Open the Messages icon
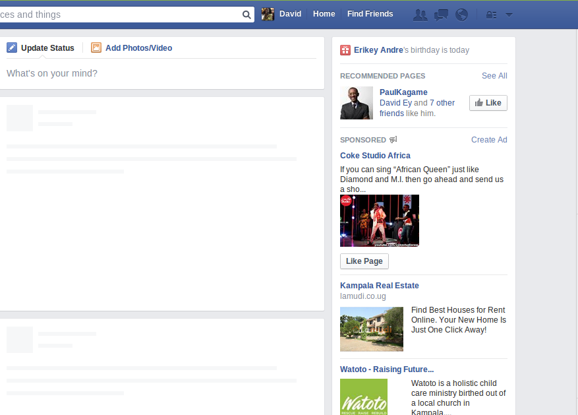Image resolution: width=578 pixels, height=415 pixels. coord(441,15)
